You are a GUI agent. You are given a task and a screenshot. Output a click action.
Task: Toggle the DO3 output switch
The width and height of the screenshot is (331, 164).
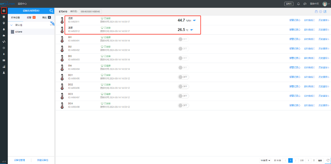(x=183, y=96)
